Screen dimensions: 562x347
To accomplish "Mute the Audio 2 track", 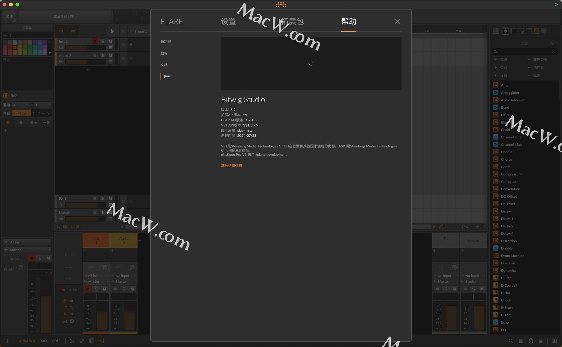I will point(110,55).
